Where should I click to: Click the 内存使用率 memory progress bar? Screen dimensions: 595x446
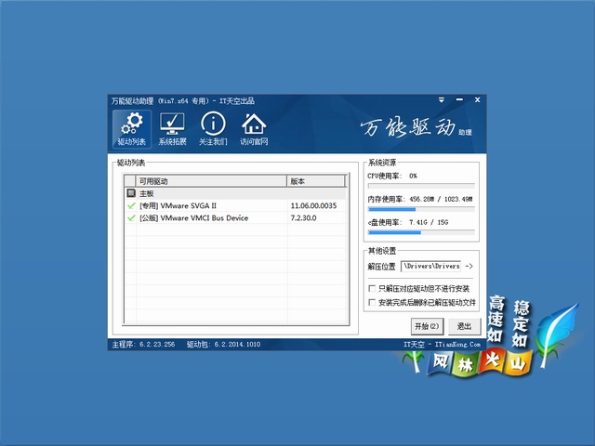421,209
